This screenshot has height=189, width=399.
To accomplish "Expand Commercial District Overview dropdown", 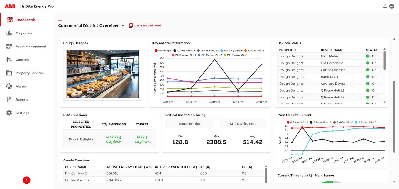I will click(x=124, y=26).
